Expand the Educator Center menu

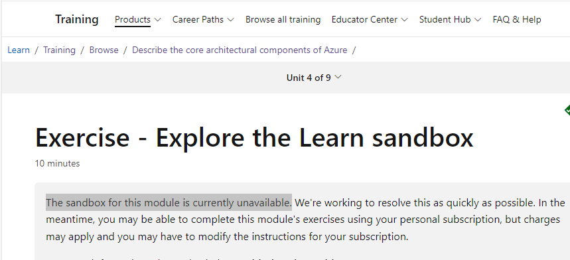[x=370, y=20]
